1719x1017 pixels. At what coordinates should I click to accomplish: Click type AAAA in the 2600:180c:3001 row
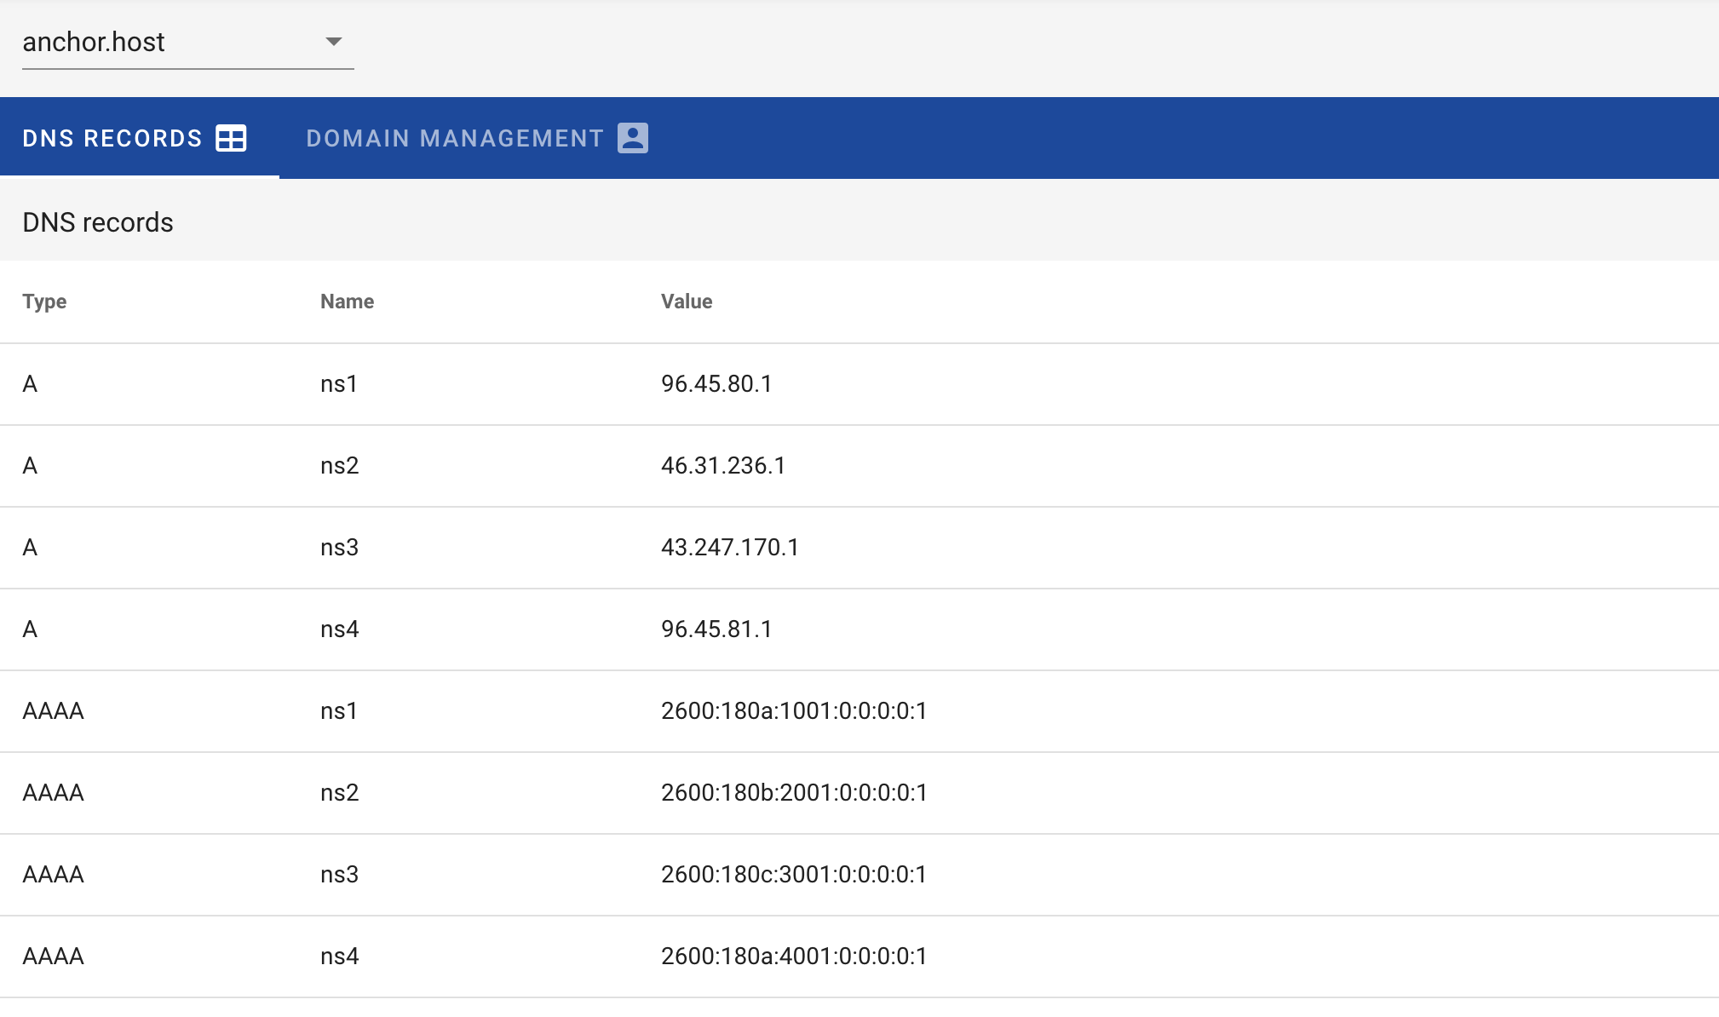tap(53, 875)
